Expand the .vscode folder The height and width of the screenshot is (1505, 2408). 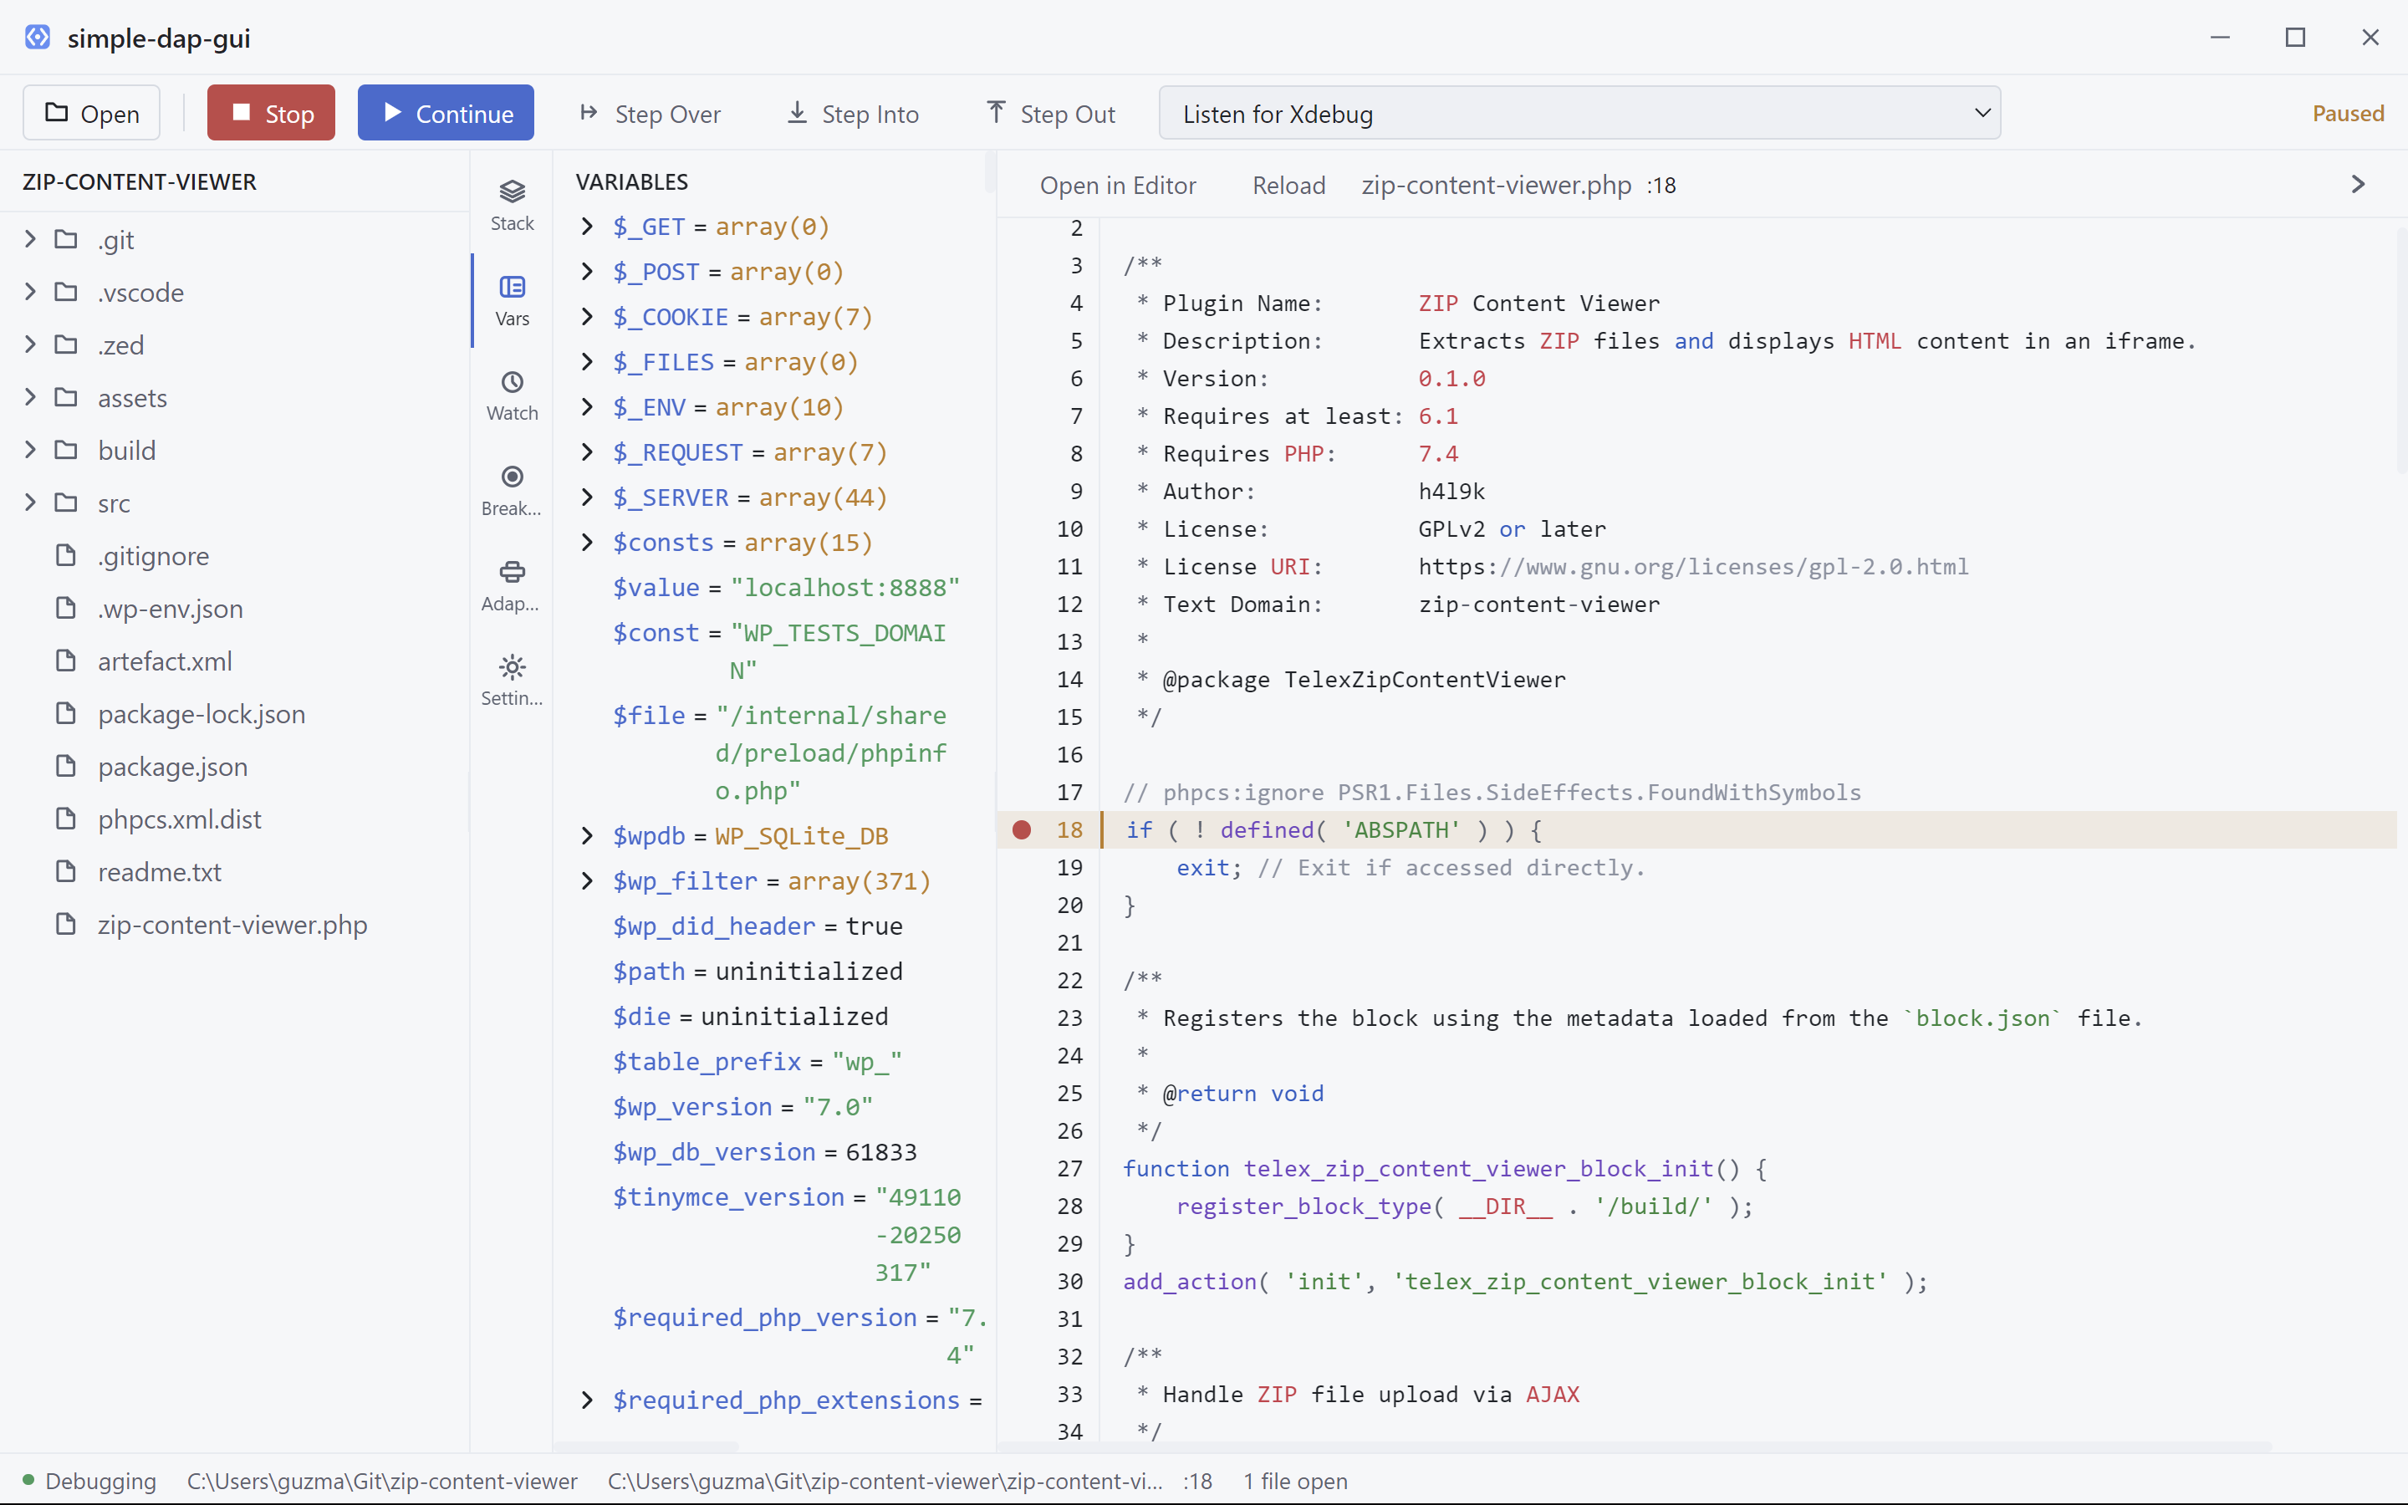(30, 293)
